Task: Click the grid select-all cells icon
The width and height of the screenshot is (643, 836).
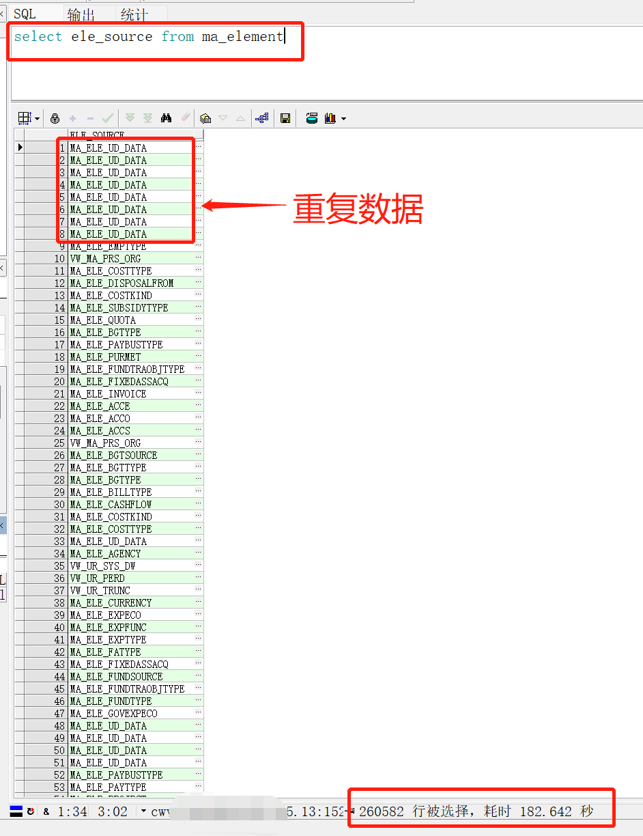Action: pyautogui.click(x=25, y=118)
